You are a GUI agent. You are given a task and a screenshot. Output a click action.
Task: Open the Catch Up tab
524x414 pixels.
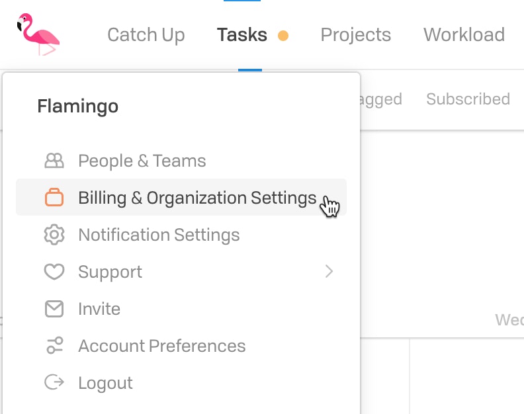point(146,35)
